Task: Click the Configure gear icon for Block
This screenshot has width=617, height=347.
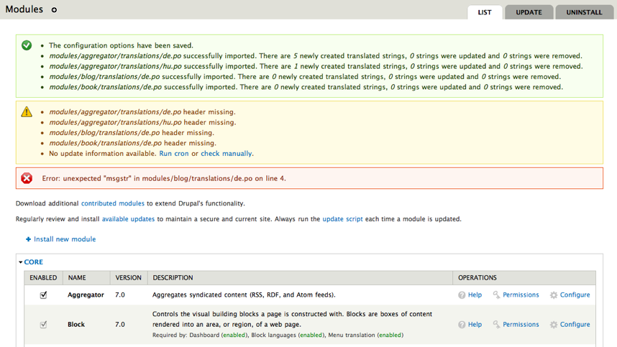Action: (553, 325)
